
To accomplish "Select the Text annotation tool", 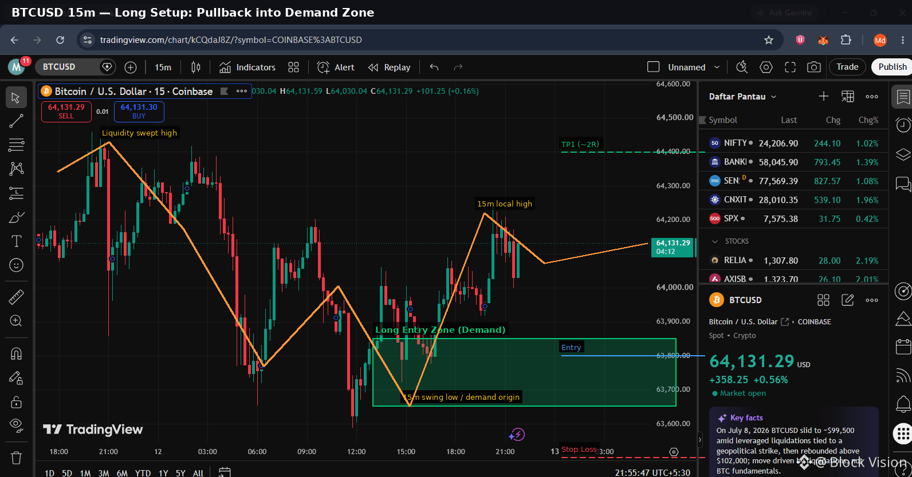I will pos(16,241).
